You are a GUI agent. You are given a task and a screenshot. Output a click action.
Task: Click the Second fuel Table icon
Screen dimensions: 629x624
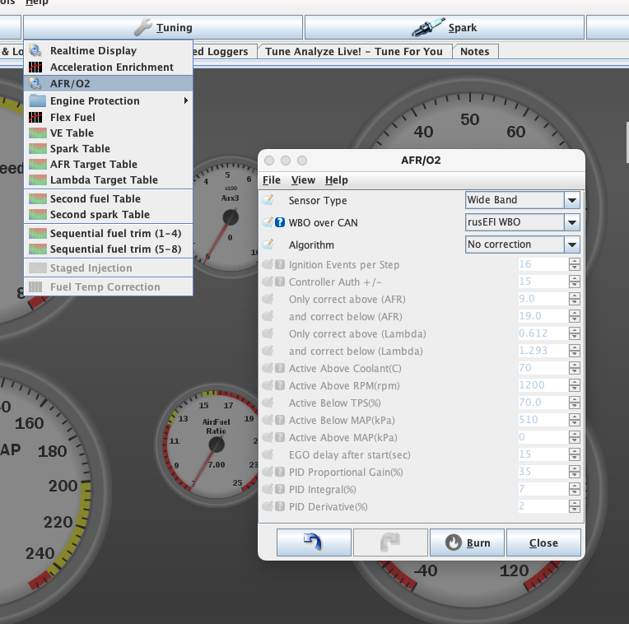click(38, 198)
